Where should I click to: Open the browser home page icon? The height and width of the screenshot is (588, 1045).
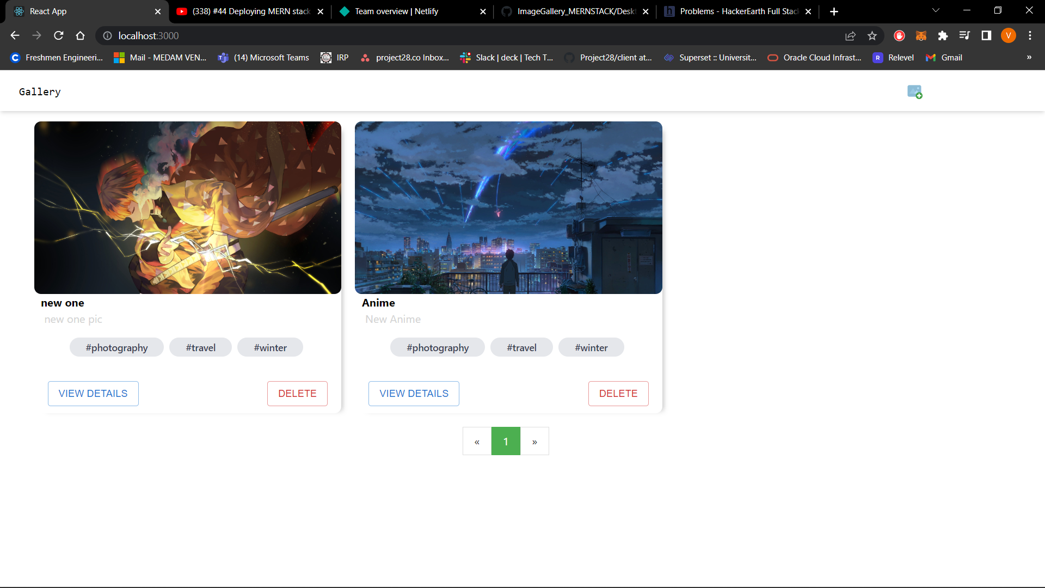(x=81, y=35)
